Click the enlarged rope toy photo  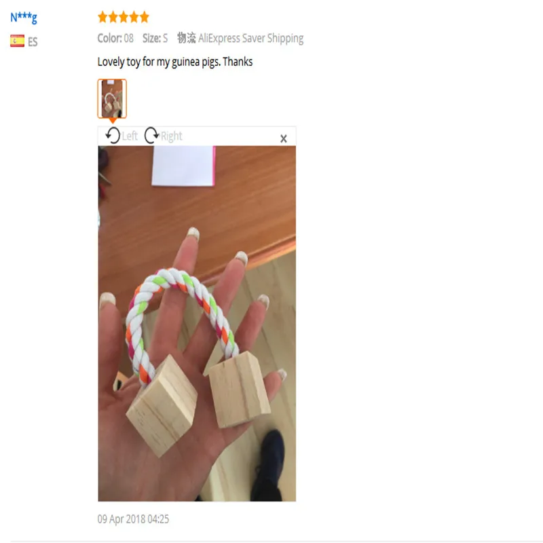coord(197,324)
